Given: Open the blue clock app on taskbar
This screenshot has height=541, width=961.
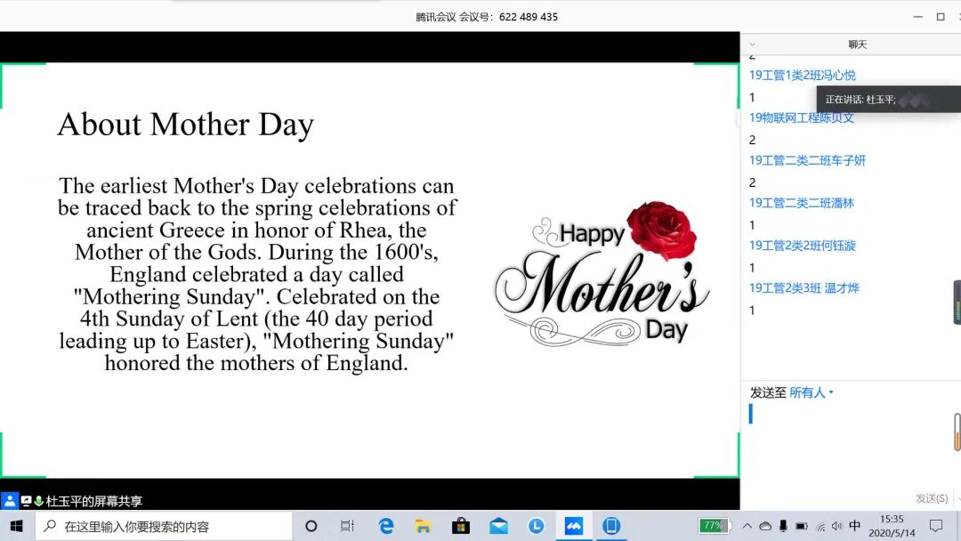Looking at the screenshot, I should [537, 526].
